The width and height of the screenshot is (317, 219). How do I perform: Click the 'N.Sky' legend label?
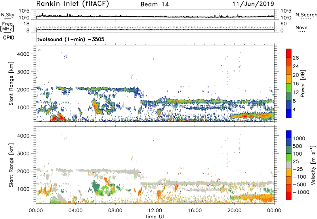[8, 15]
